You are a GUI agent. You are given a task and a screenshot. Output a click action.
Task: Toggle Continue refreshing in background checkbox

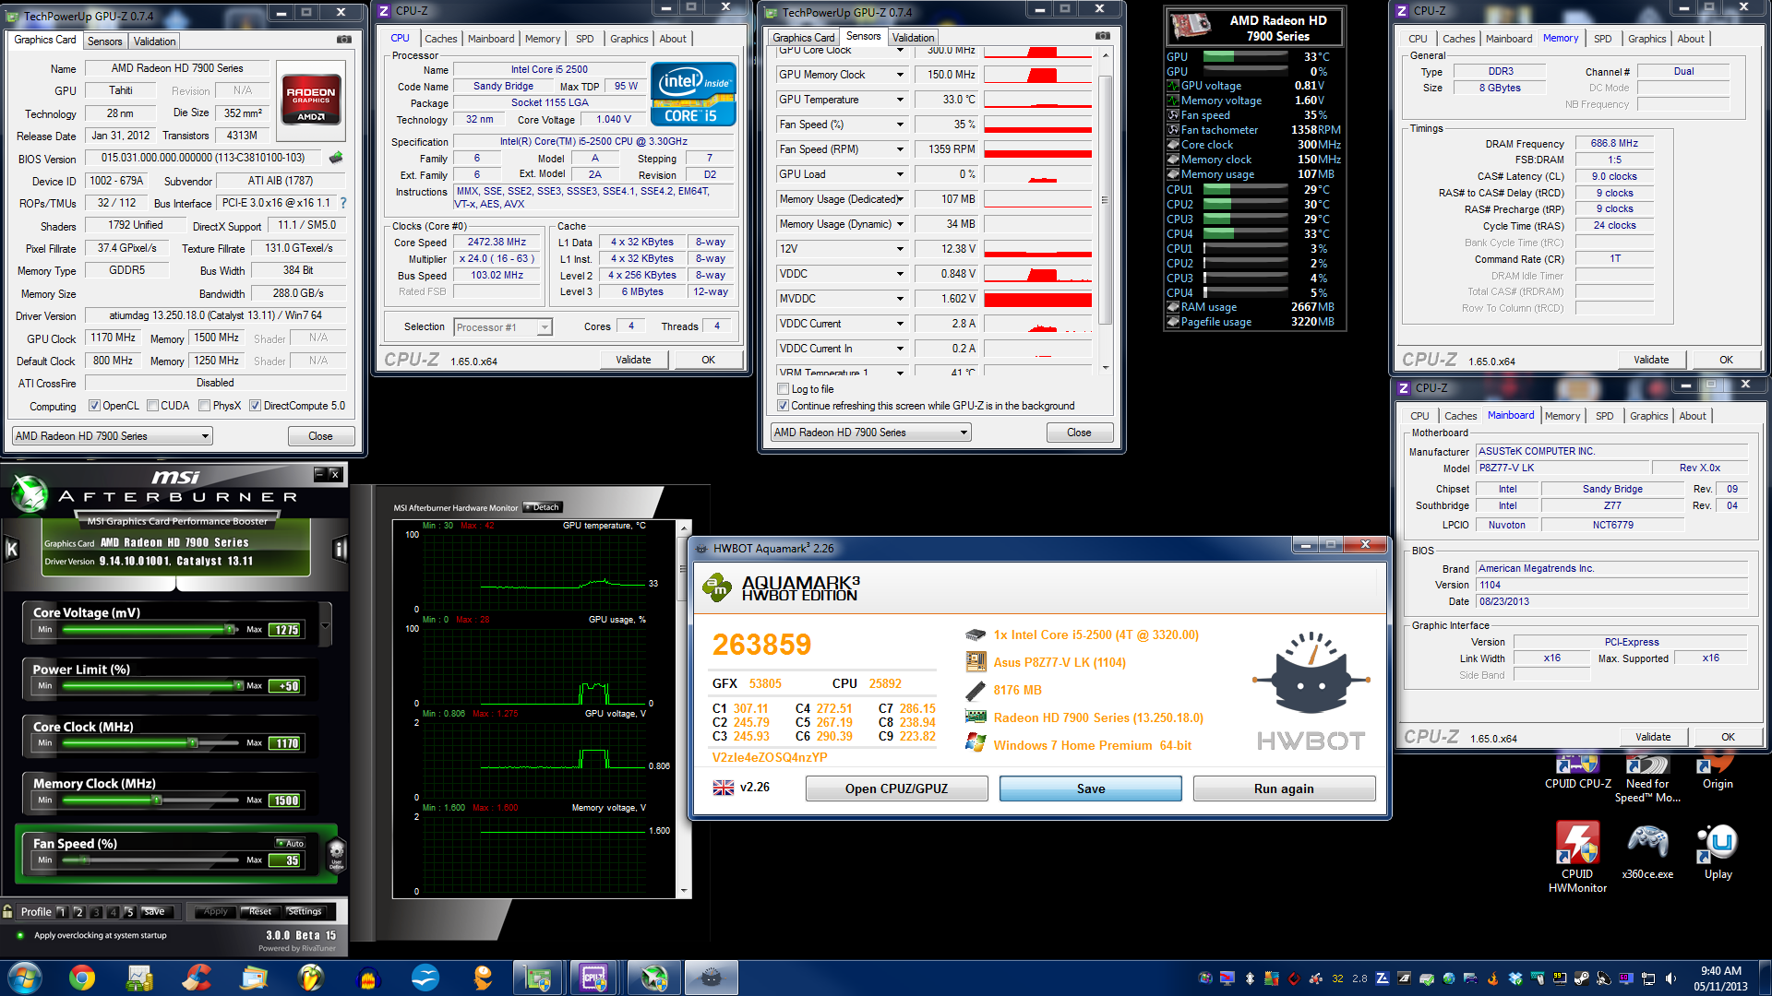coord(783,406)
